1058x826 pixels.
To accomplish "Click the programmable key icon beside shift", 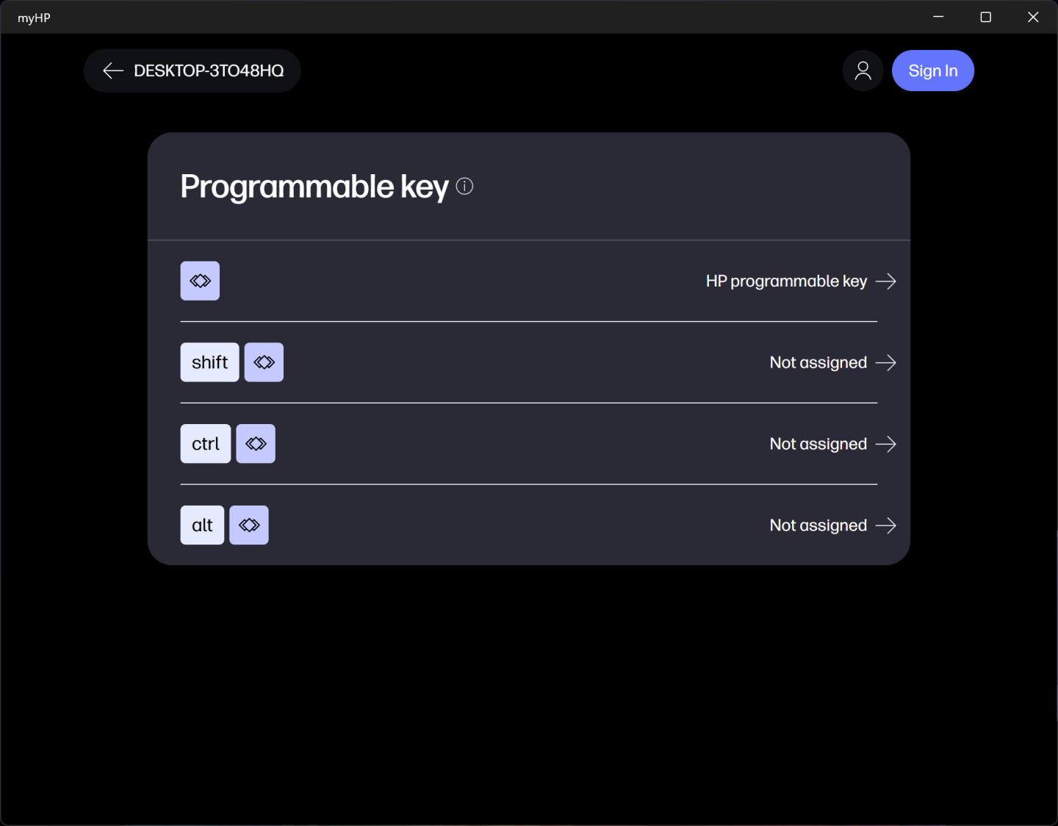I will 264,362.
